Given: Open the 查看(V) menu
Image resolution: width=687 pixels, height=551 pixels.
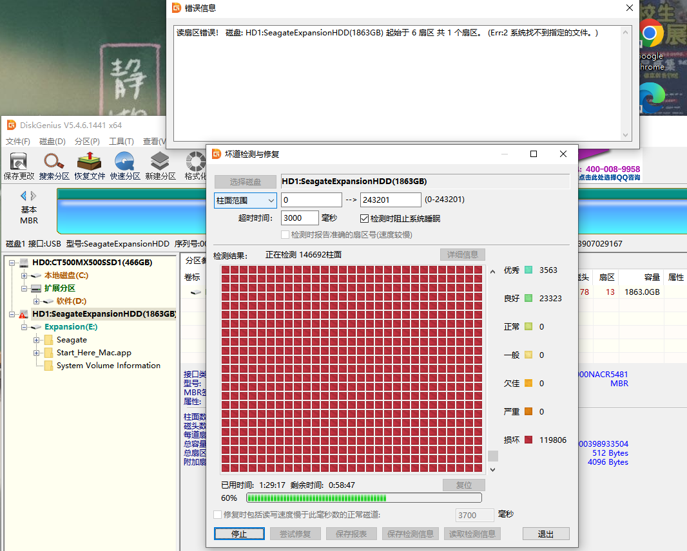Looking at the screenshot, I should (154, 142).
